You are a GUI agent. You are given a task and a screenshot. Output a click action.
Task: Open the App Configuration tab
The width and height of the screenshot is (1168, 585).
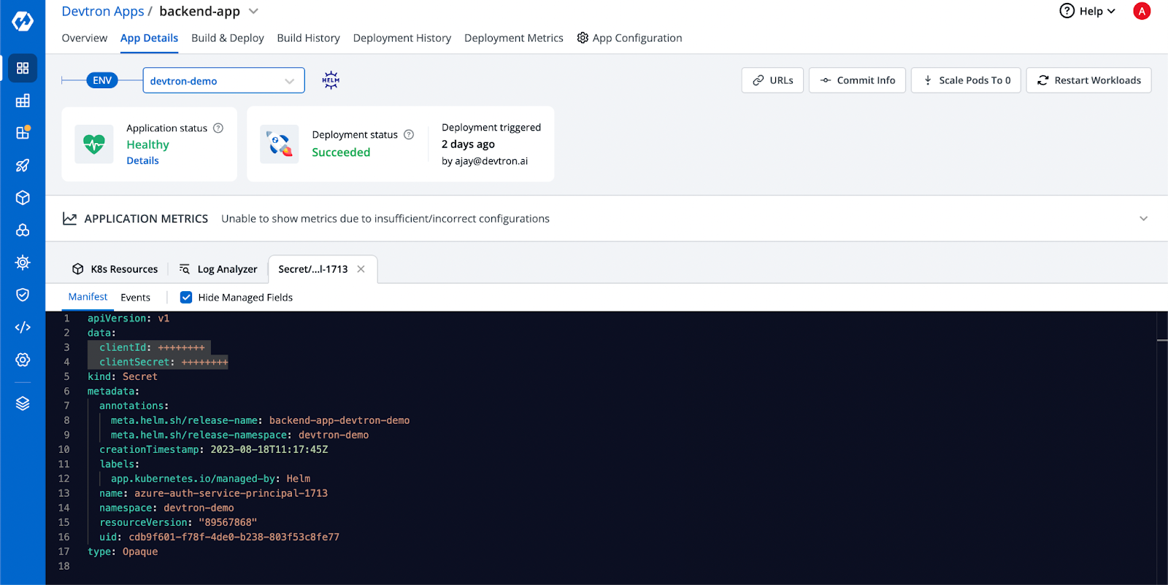pos(629,38)
